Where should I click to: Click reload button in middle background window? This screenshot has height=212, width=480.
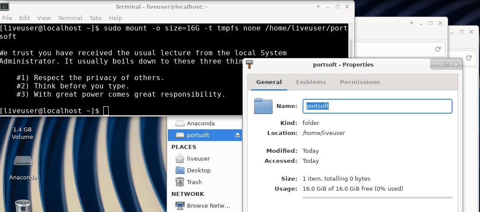coord(438,49)
